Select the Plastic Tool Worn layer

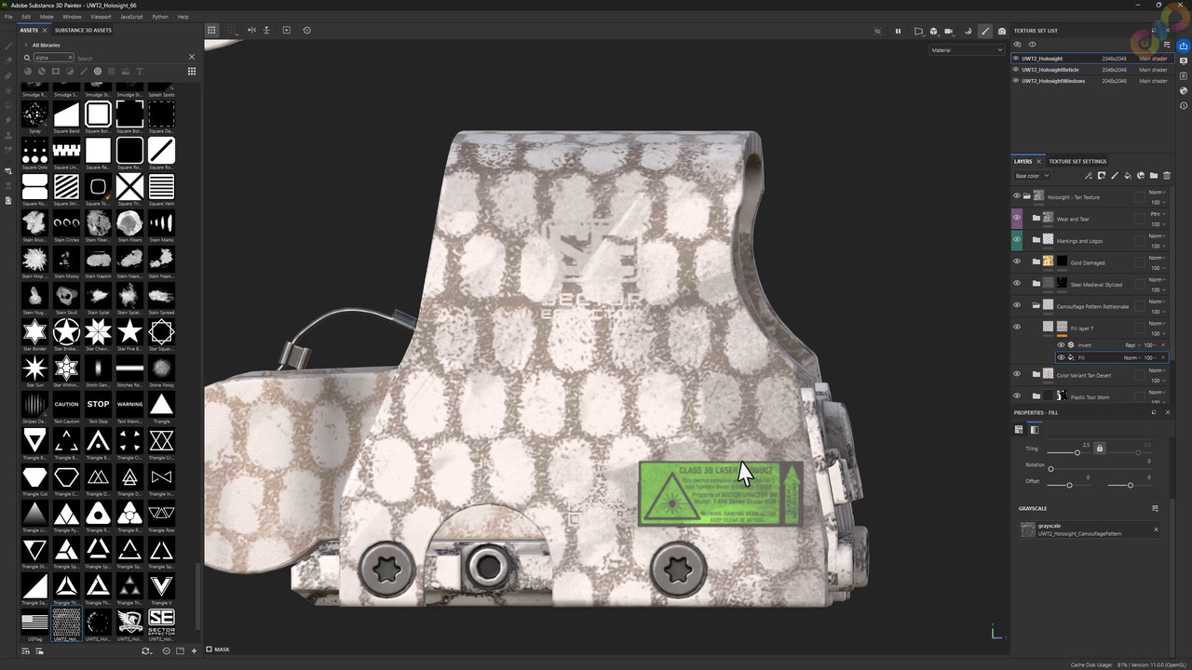click(1090, 396)
